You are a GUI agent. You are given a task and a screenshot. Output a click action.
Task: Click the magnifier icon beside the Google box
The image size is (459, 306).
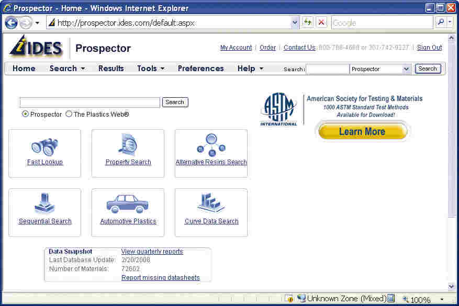pyautogui.click(x=441, y=22)
